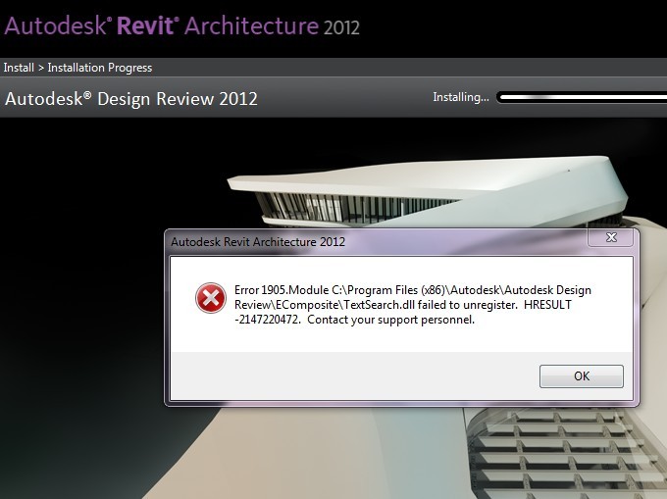Click the installation progress bar
Screen dimensions: 667x499
pos(582,98)
